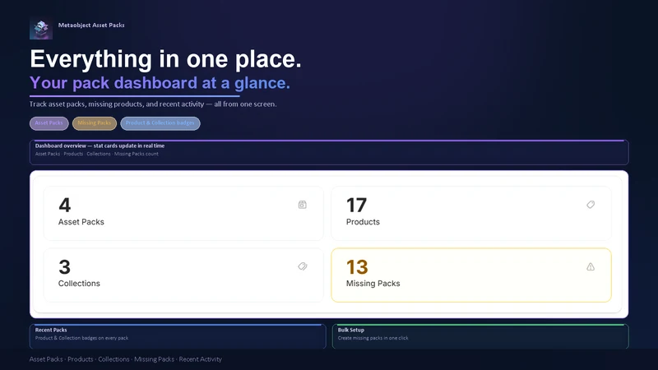This screenshot has width=658, height=370.
Task: Click the Missing Packs warning triangle icon
Action: (x=591, y=266)
